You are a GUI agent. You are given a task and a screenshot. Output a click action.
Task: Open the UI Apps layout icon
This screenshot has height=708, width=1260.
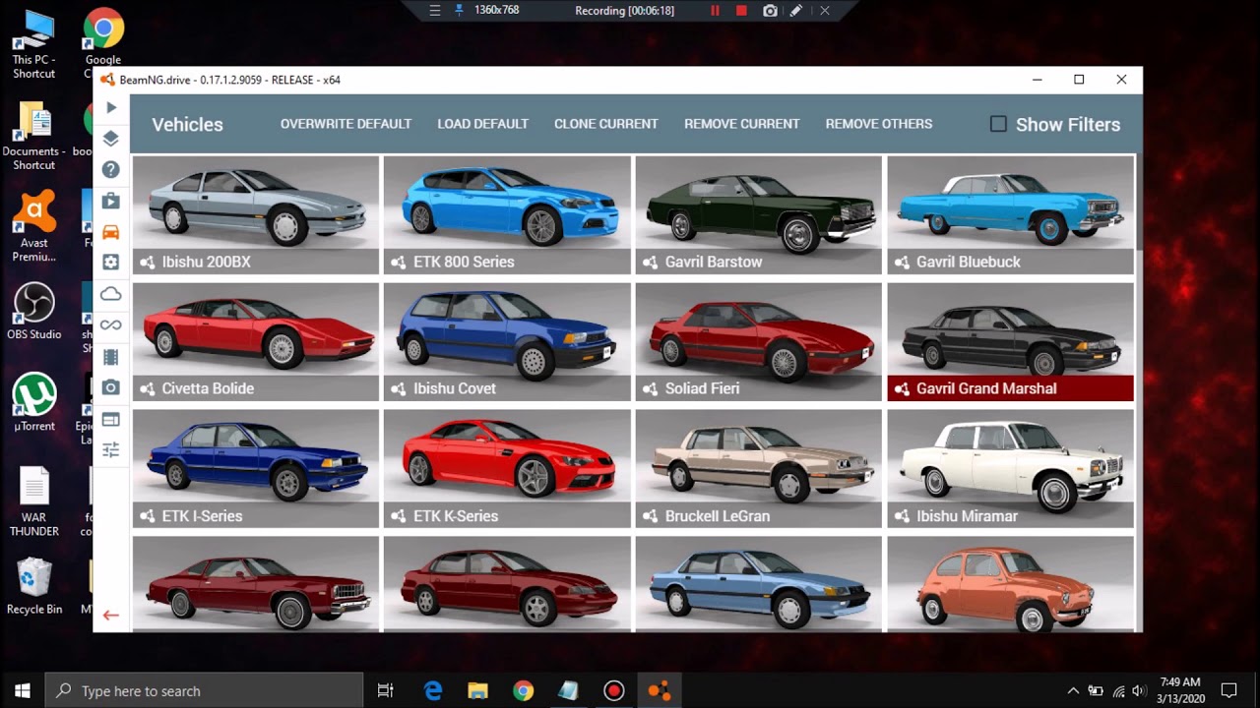[111, 420]
